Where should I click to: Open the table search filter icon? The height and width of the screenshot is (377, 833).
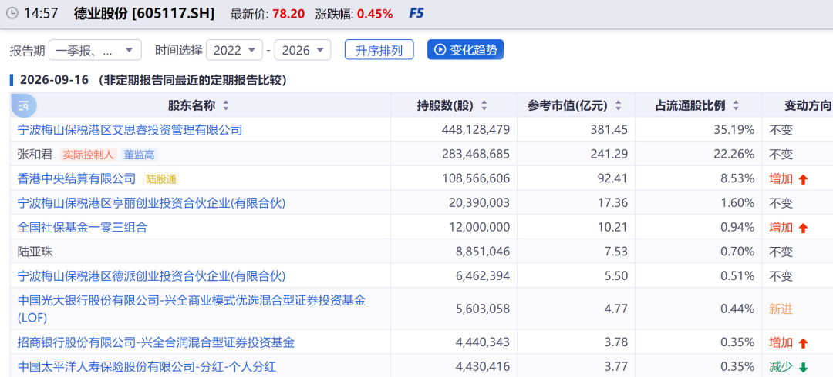tap(23, 105)
